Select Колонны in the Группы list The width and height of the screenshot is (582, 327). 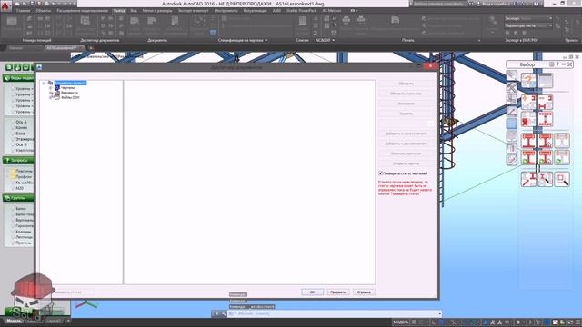pos(24,232)
